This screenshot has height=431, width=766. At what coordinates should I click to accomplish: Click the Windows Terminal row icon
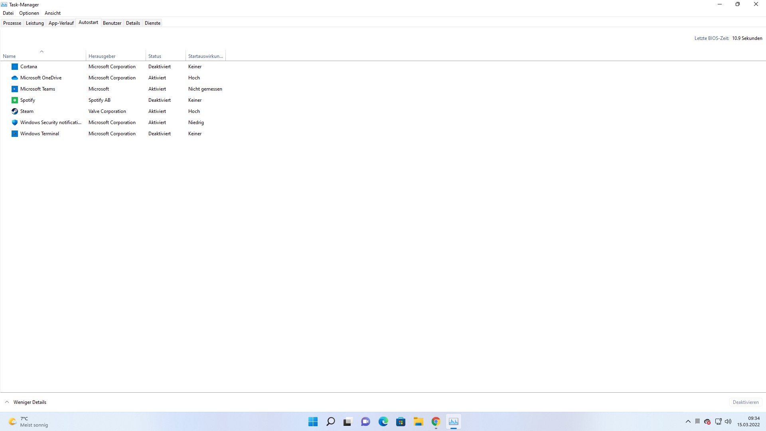tap(15, 134)
